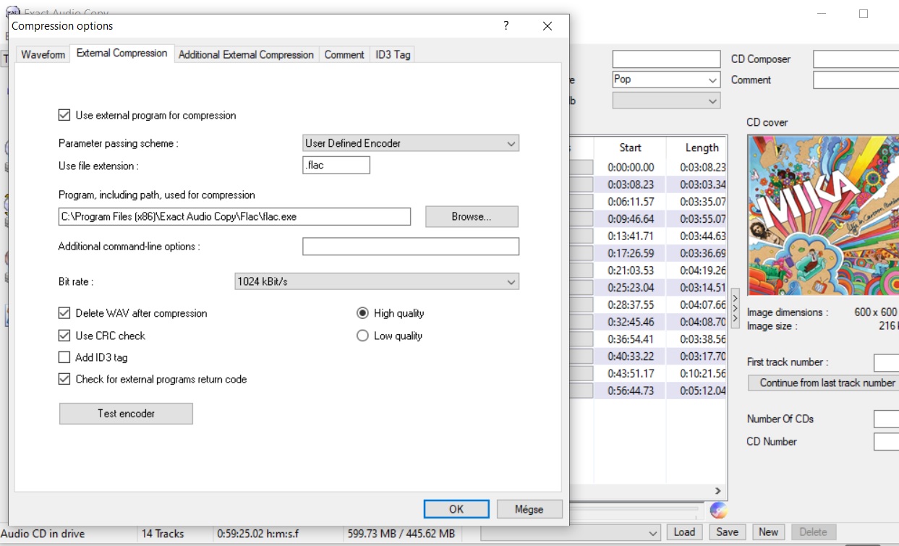Switch to the Comment tab
The height and width of the screenshot is (546, 899).
[x=344, y=54]
